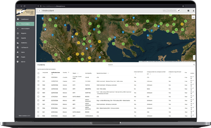The height and width of the screenshot is (128, 211).
Task: Open the Region column filter
Action: pos(78,73)
